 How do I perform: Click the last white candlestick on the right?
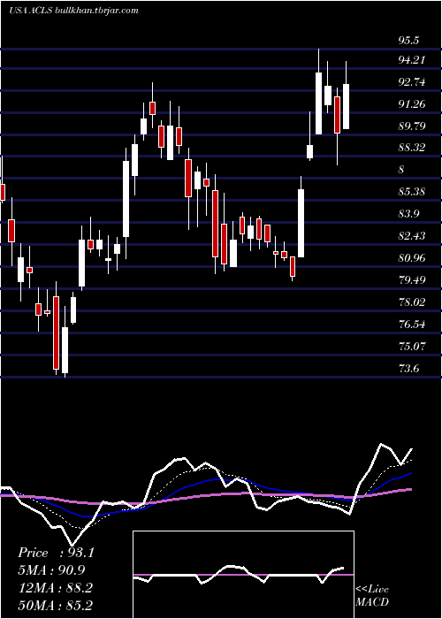346,107
